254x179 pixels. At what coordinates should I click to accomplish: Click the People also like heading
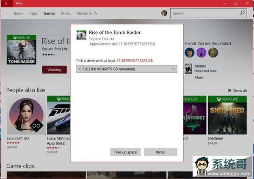pos(25,90)
